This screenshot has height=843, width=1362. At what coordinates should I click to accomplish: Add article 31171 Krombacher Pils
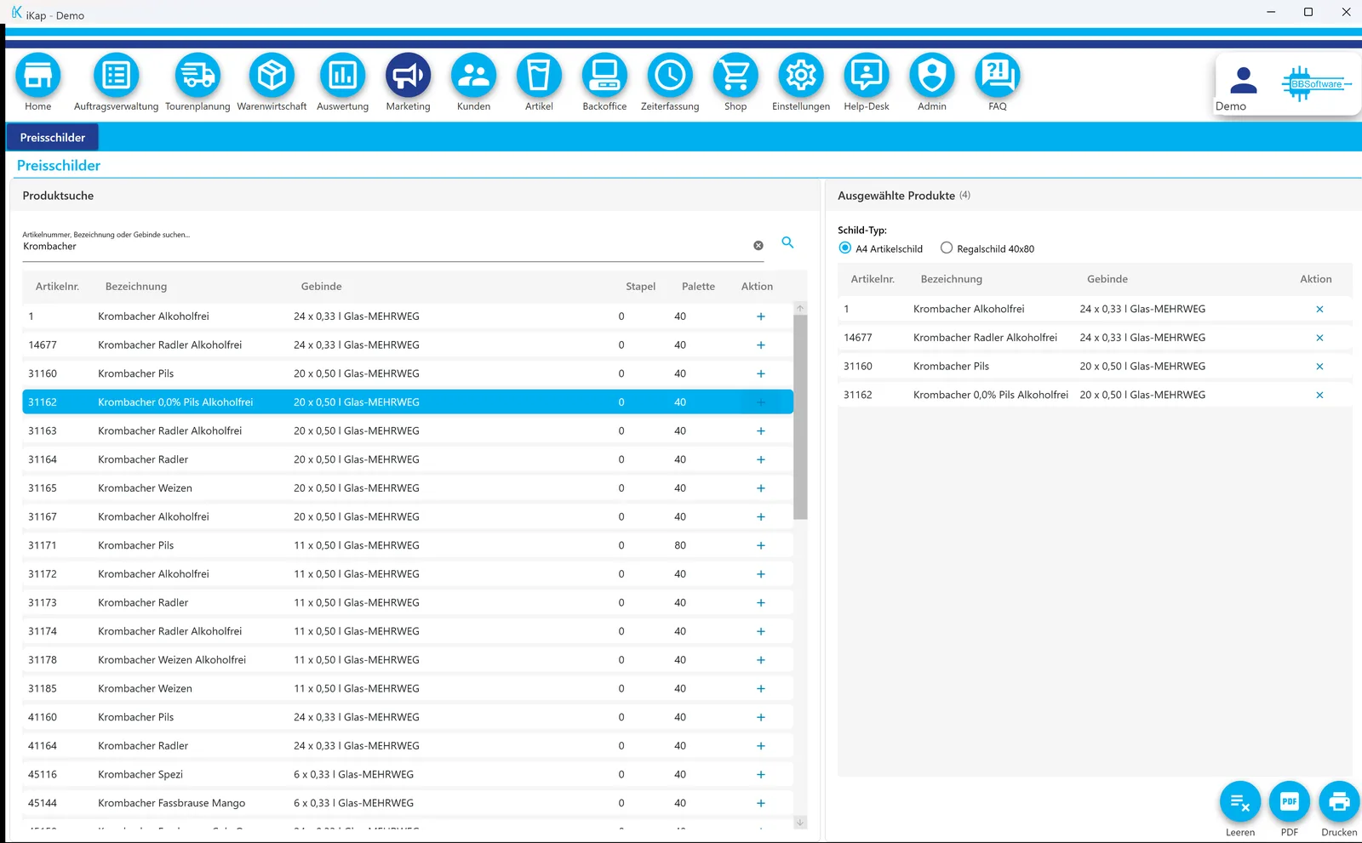point(761,545)
